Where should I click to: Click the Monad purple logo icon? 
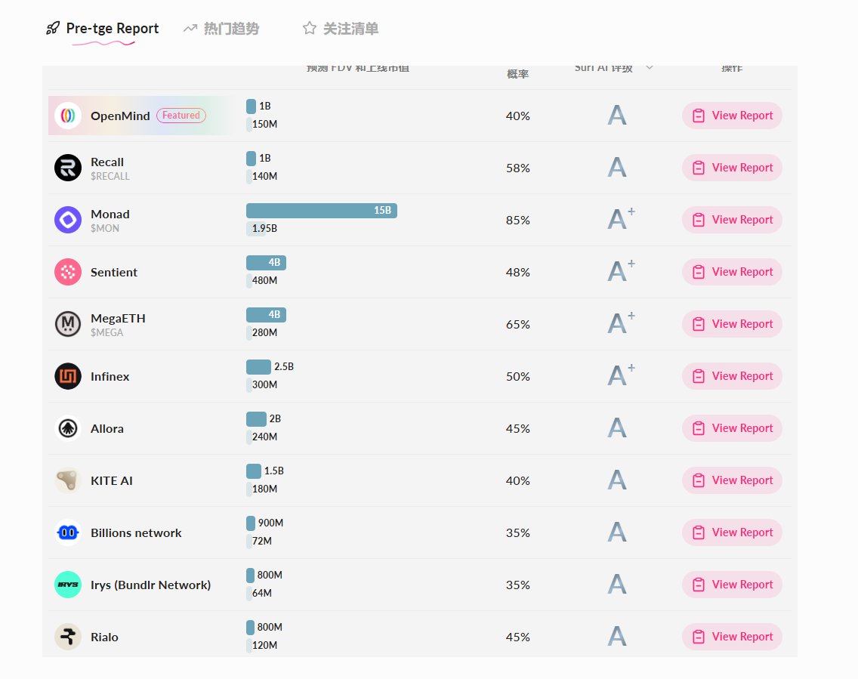[x=68, y=220]
